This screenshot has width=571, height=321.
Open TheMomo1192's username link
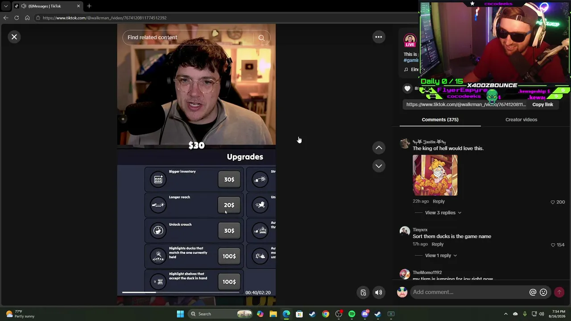tap(427, 272)
